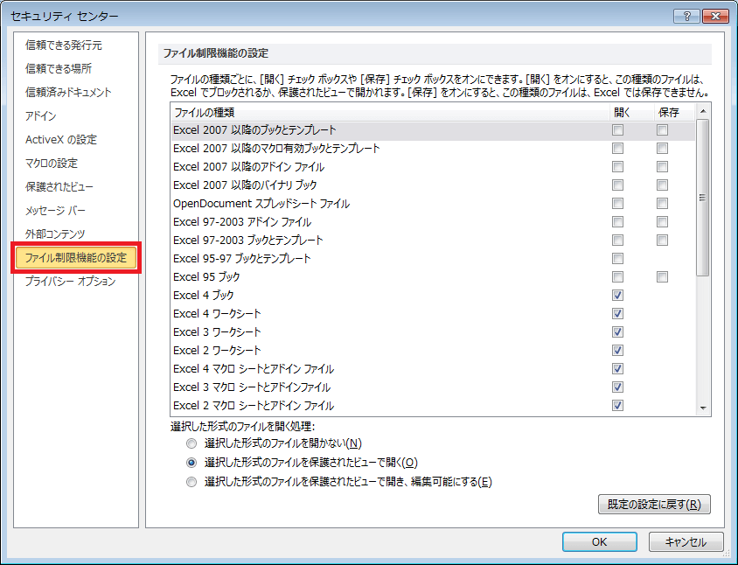Open メッセージ バー settings
Viewport: 738px width, 565px height.
tap(55, 210)
